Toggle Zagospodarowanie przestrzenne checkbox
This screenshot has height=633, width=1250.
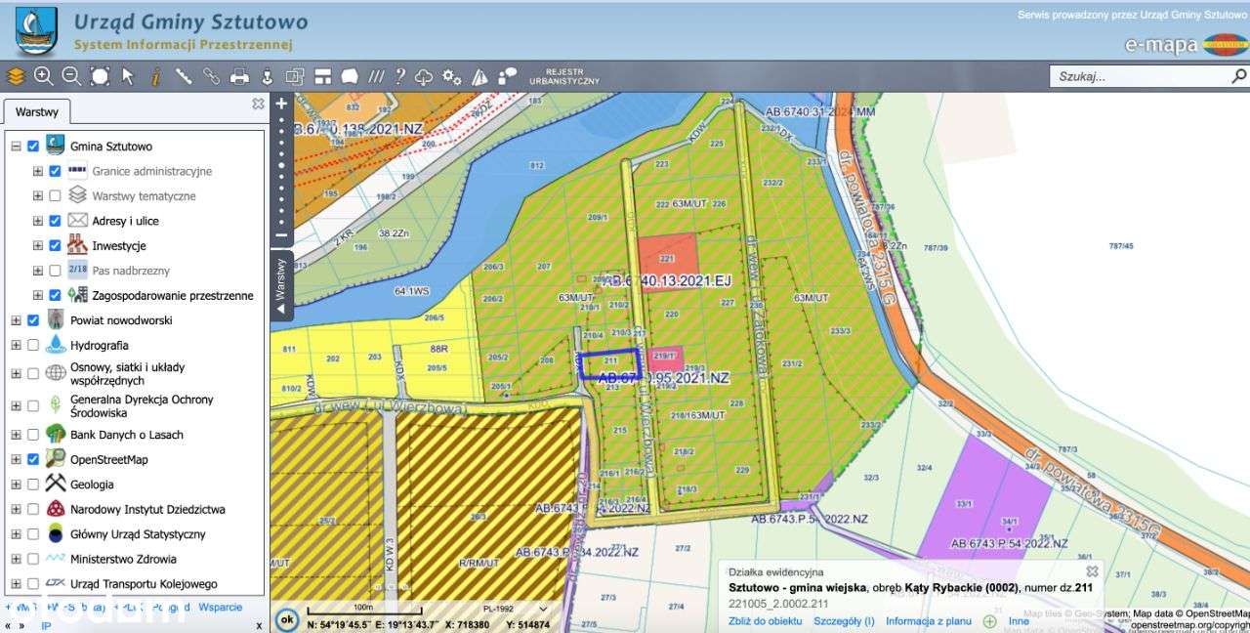(55, 295)
